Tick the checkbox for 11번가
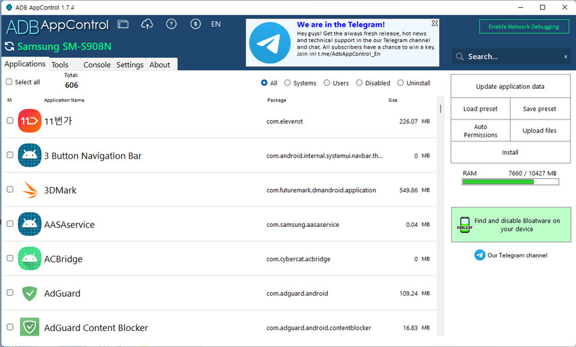Viewport: 576px width, 347px height. [x=10, y=120]
